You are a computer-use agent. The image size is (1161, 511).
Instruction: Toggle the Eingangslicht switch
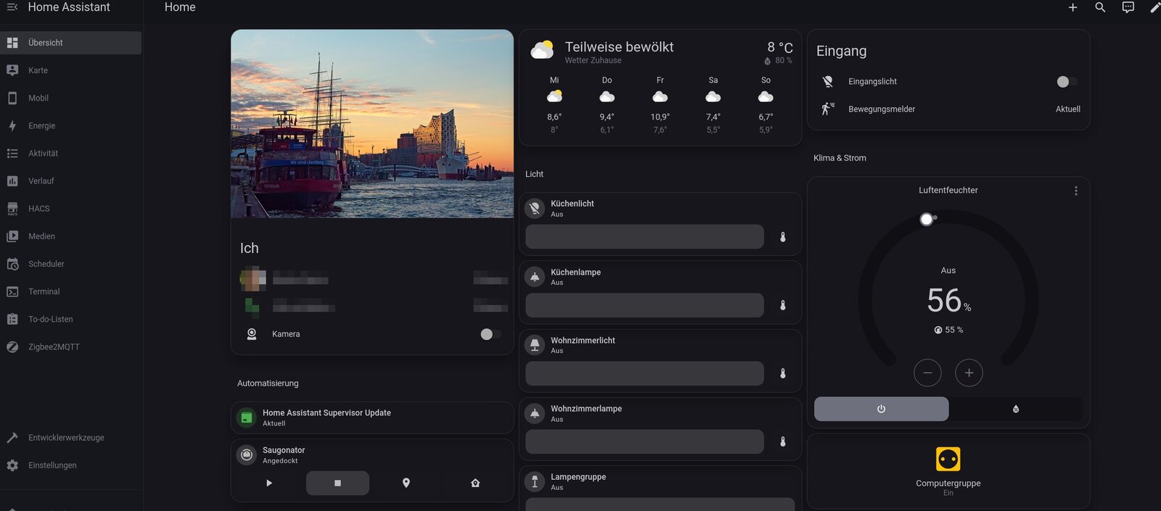(x=1066, y=82)
